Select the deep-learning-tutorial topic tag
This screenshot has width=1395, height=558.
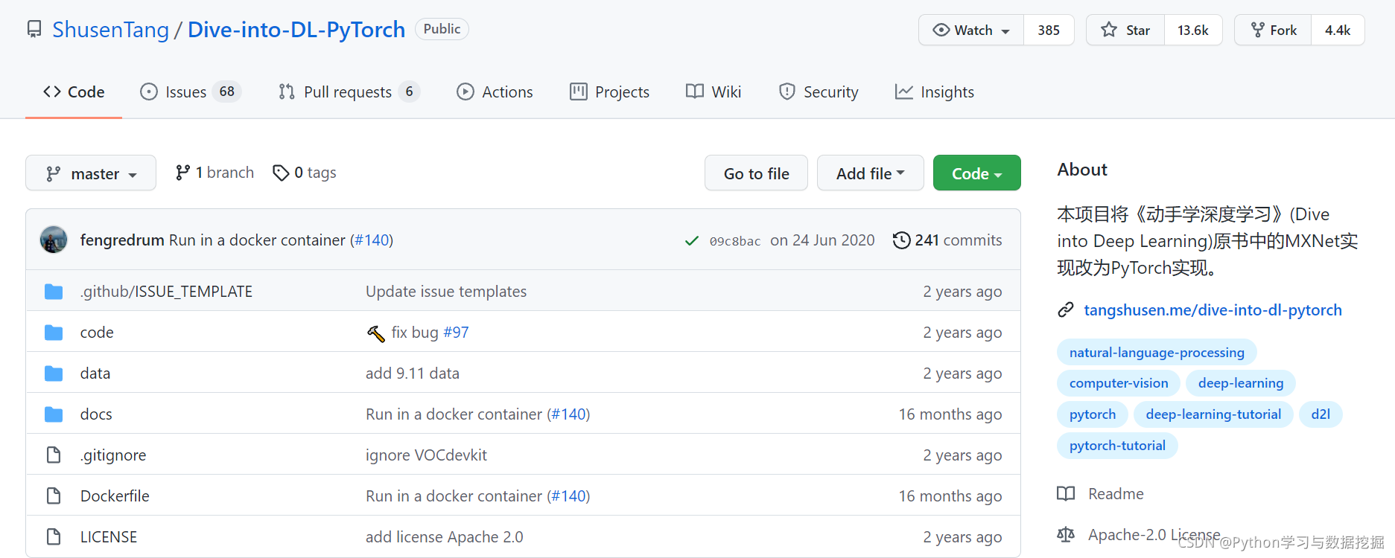click(x=1213, y=414)
